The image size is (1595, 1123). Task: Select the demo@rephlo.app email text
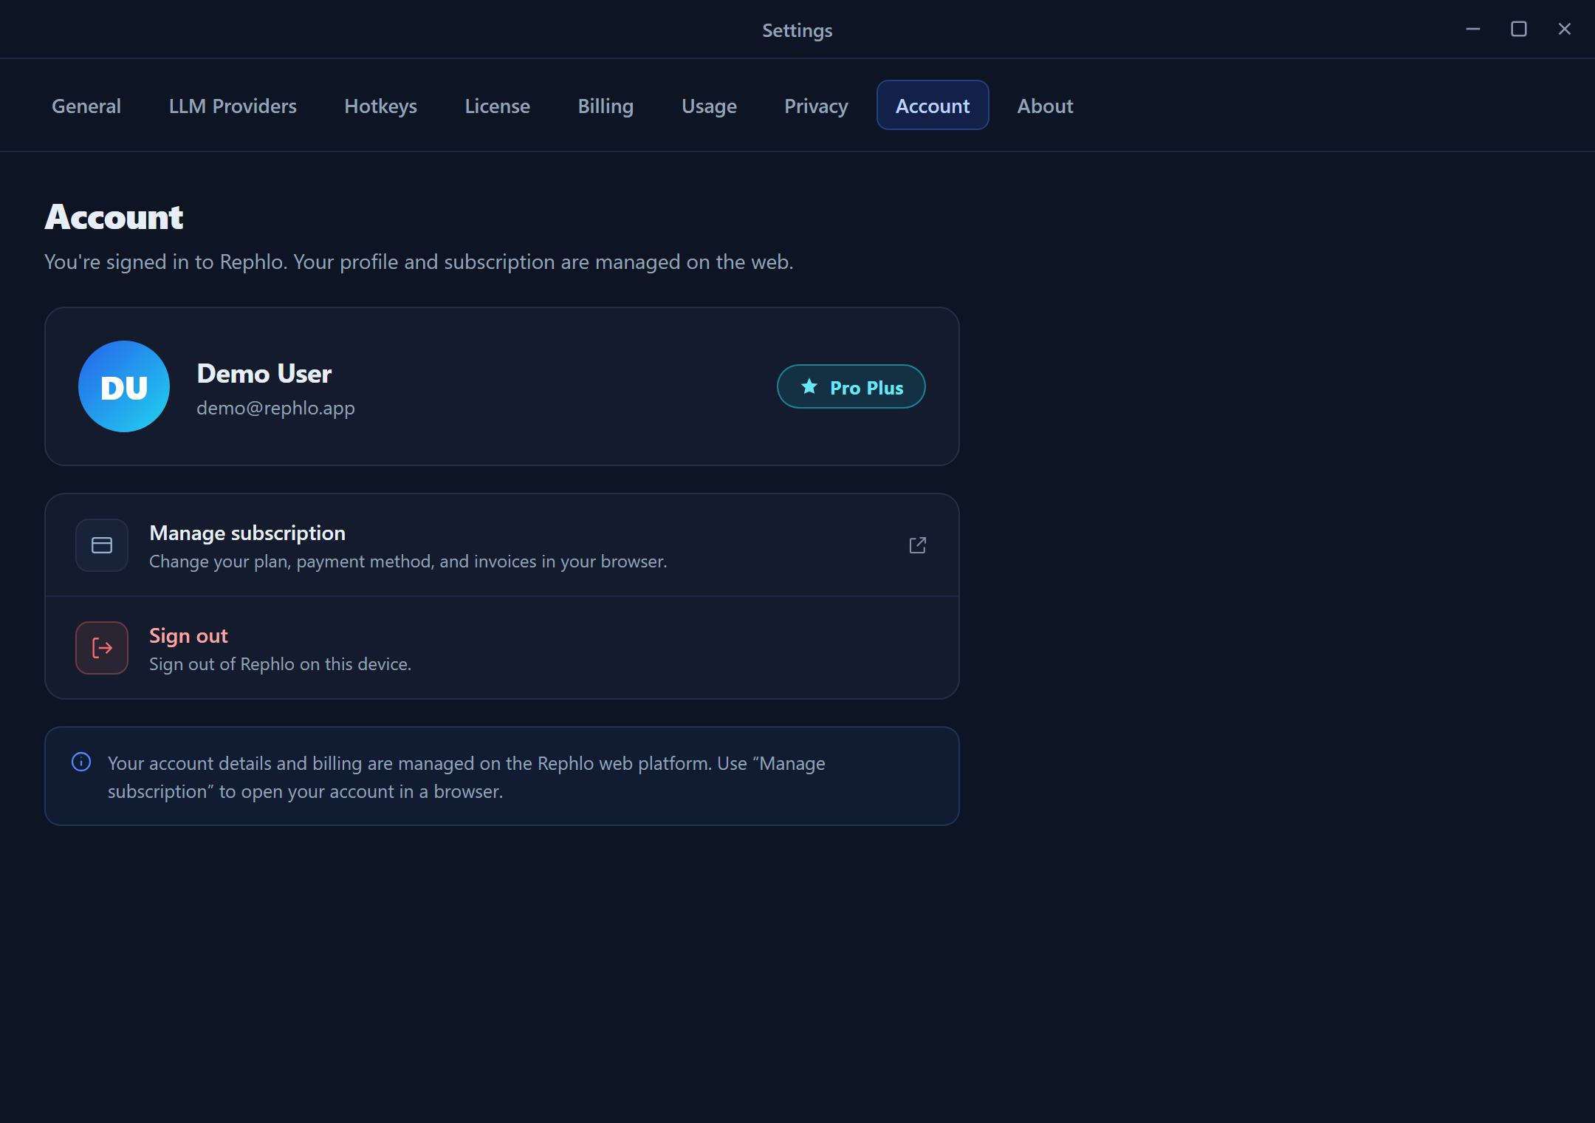tap(275, 408)
